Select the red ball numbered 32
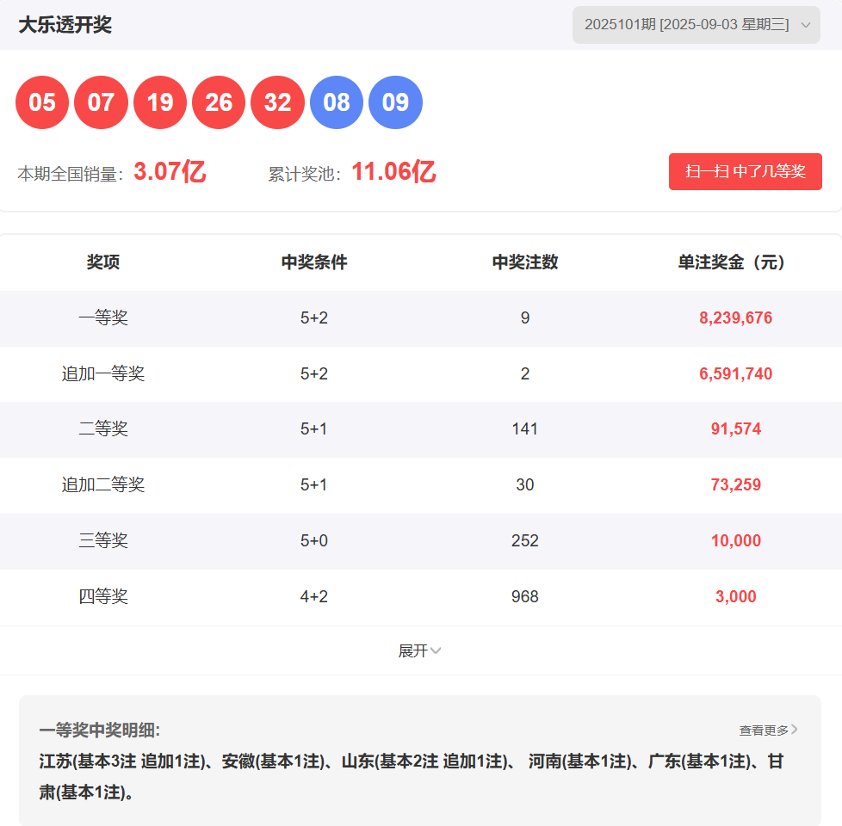Viewport: 842px width, 826px height. tap(277, 102)
